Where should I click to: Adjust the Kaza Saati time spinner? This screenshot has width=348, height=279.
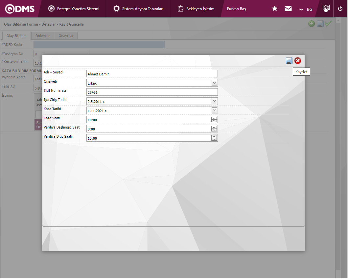(214, 120)
